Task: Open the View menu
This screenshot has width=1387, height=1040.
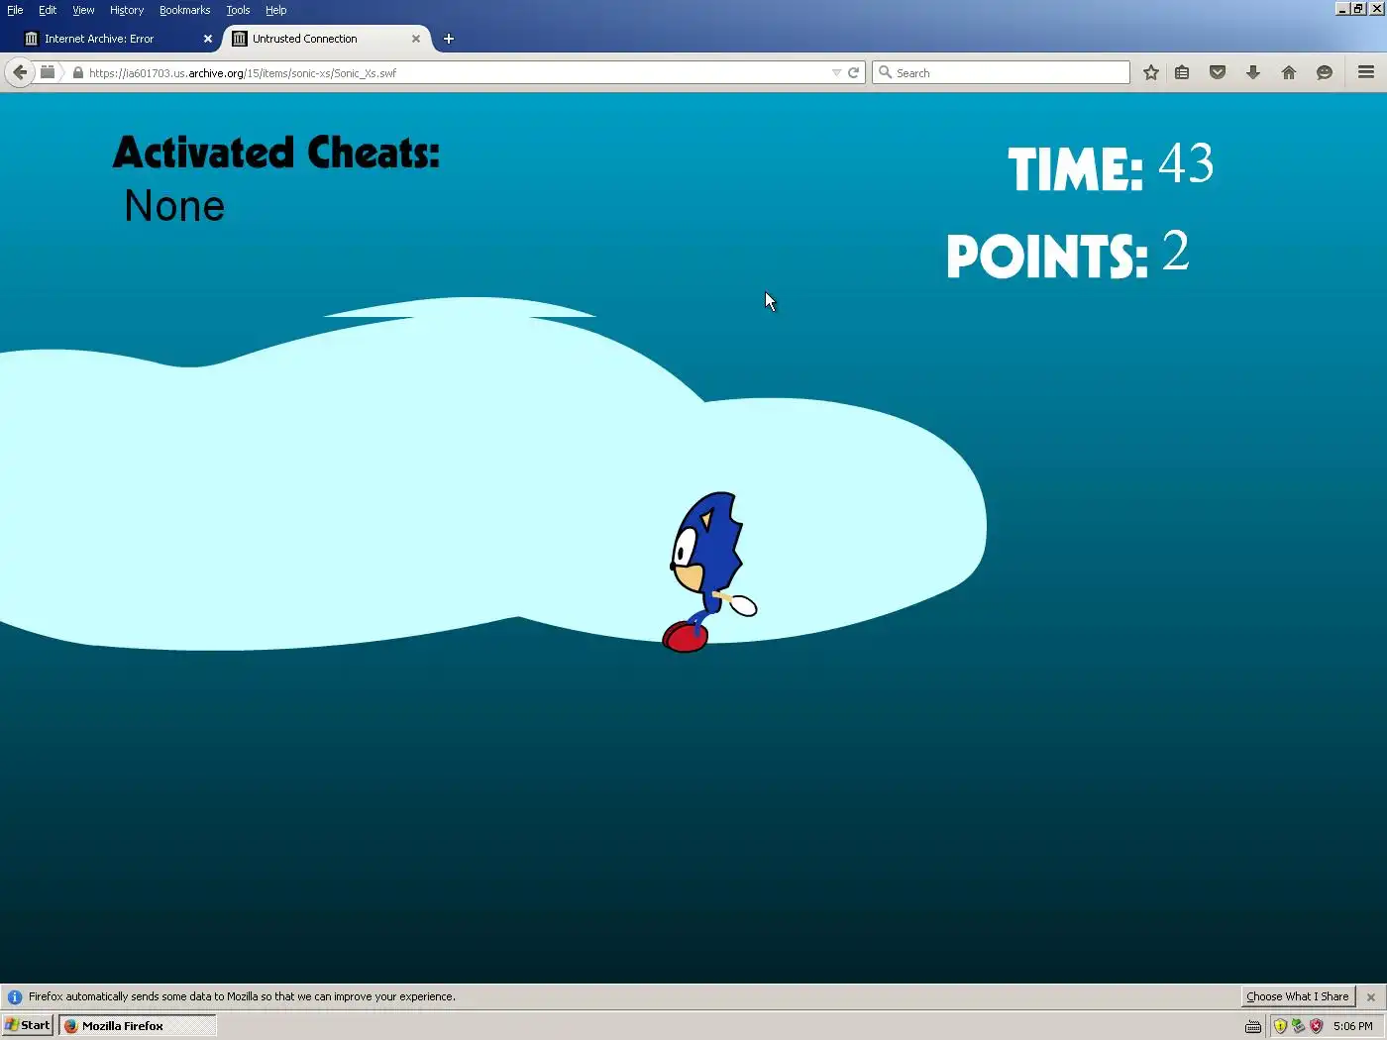Action: click(83, 10)
